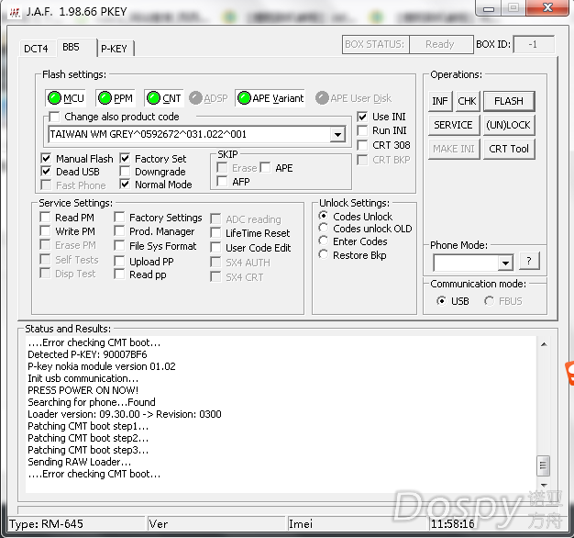
Task: Click the Phone Mode question mark button
Action: click(529, 261)
